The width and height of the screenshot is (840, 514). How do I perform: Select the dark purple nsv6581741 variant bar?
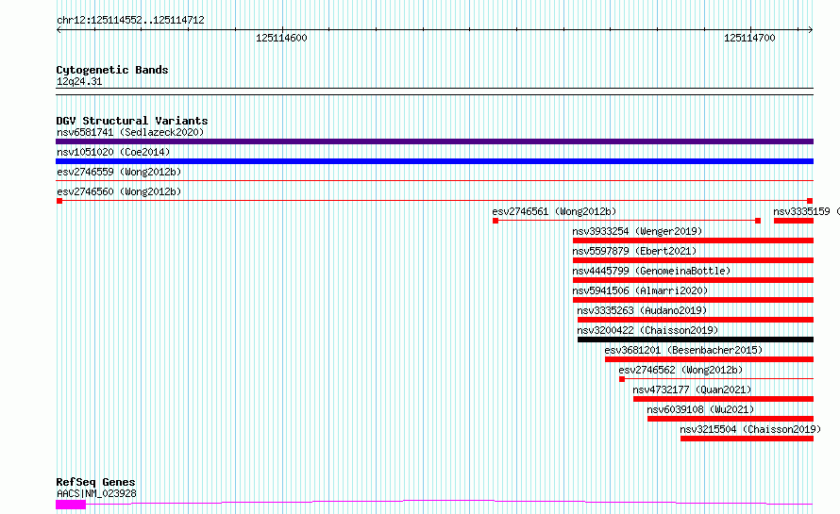[x=434, y=141]
